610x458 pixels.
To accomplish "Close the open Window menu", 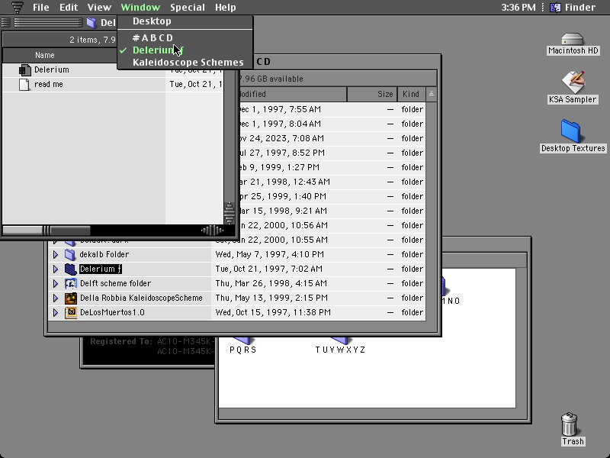I will click(140, 7).
